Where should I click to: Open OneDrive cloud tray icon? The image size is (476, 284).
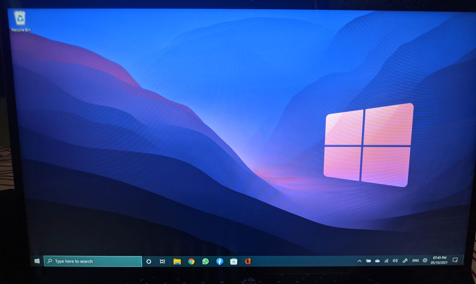tap(378, 261)
